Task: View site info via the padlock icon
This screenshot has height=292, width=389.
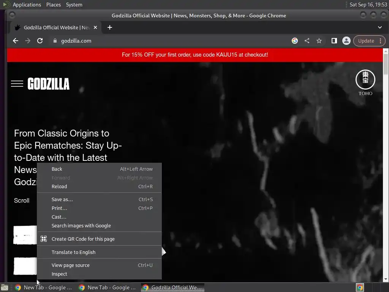Action: pos(55,41)
